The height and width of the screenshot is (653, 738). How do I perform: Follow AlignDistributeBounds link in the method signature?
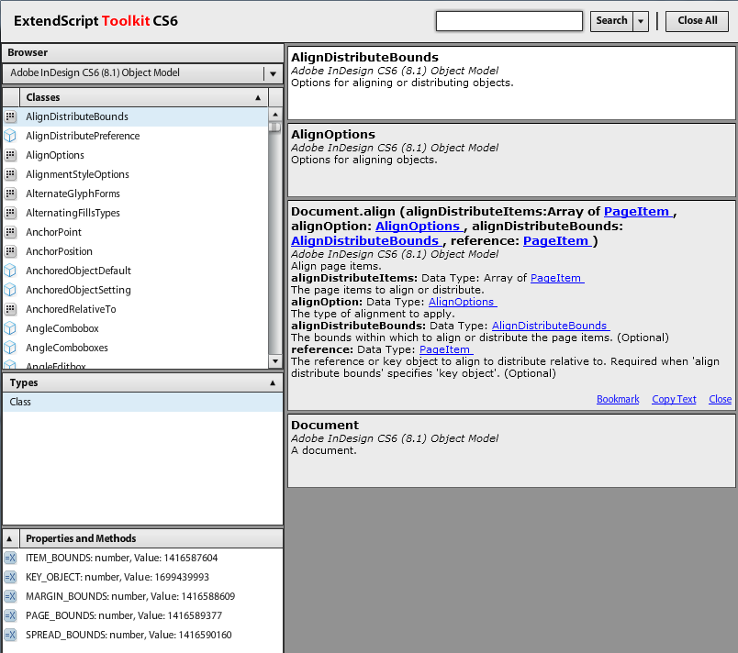point(366,240)
